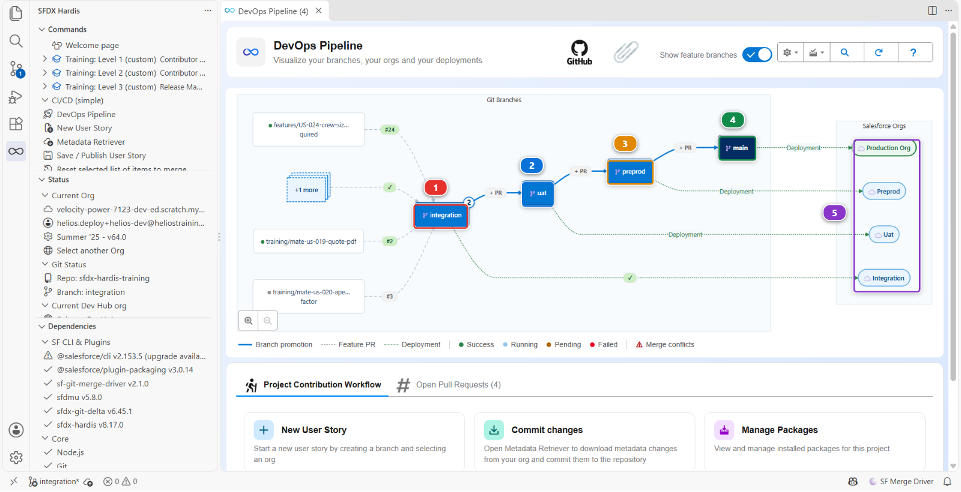961x492 pixels.
Task: Open the pipeline settings gear dropdown
Action: click(790, 53)
